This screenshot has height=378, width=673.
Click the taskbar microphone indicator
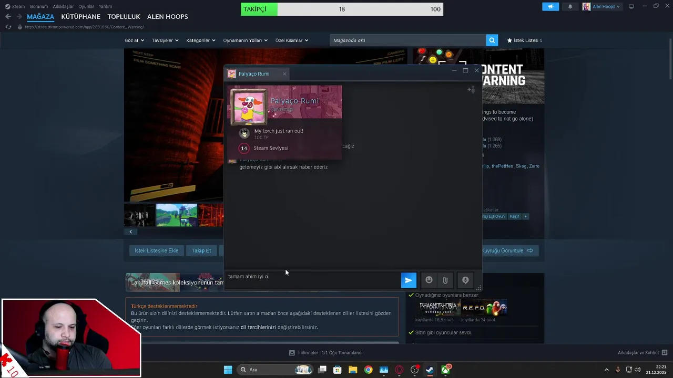618,370
